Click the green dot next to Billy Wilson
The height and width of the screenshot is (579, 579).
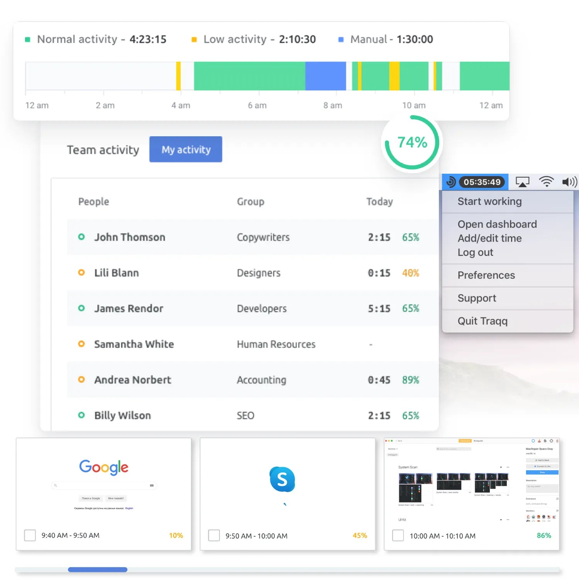click(x=81, y=415)
